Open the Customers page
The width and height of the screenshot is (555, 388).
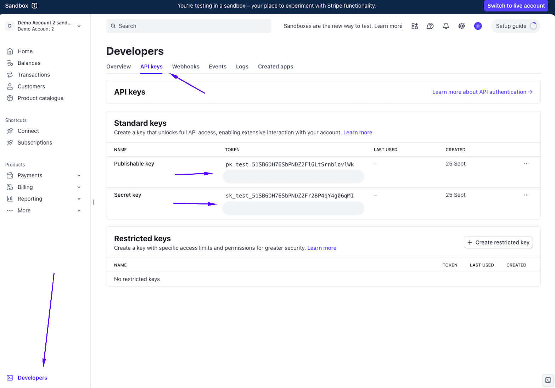[31, 86]
